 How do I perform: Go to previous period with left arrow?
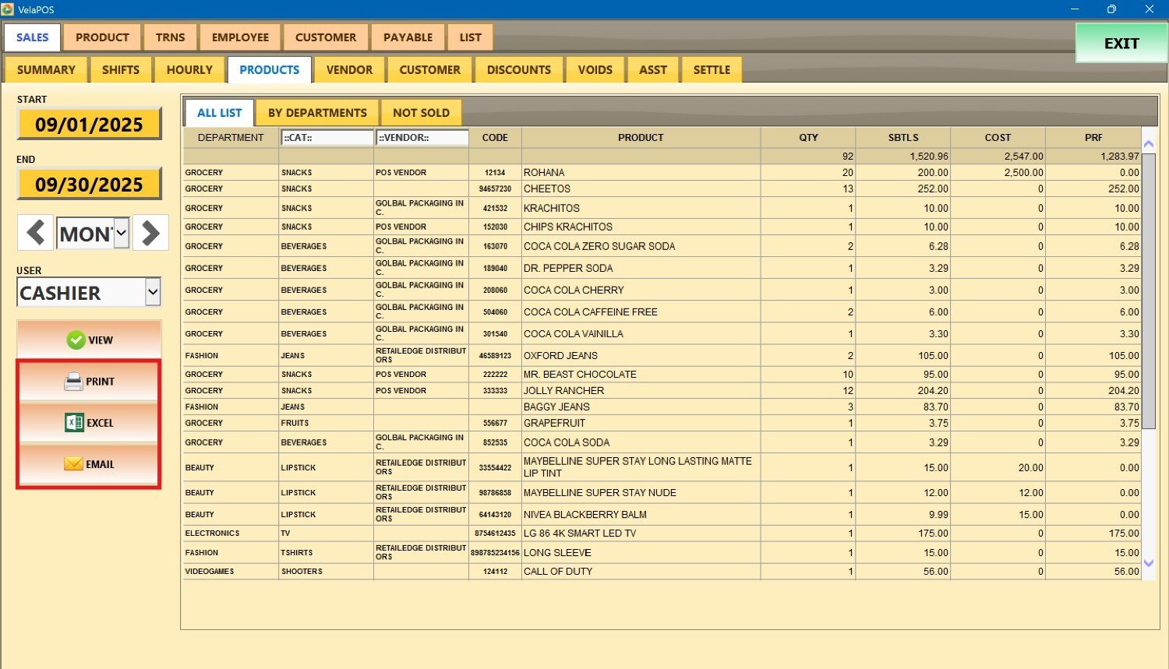point(35,233)
